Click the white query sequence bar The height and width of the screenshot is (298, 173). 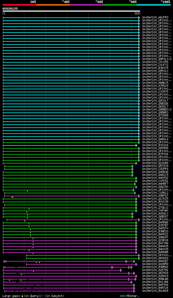click(x=71, y=11)
